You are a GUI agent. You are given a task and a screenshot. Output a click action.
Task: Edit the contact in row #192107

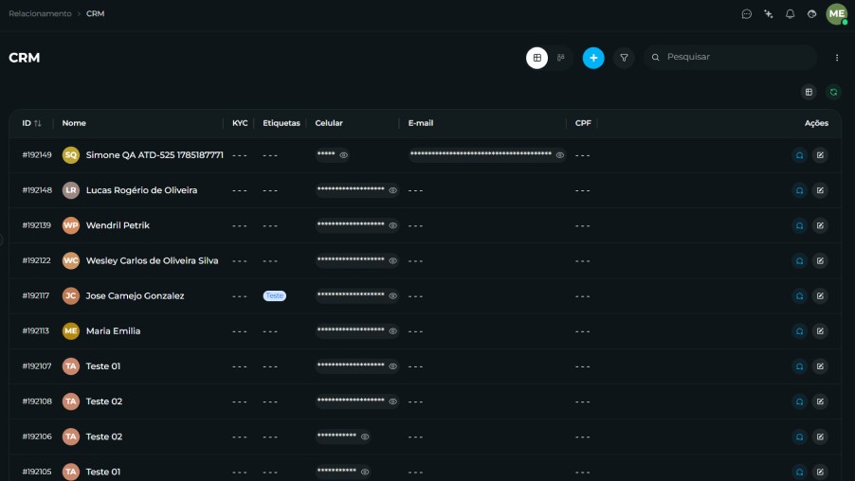[x=820, y=366]
